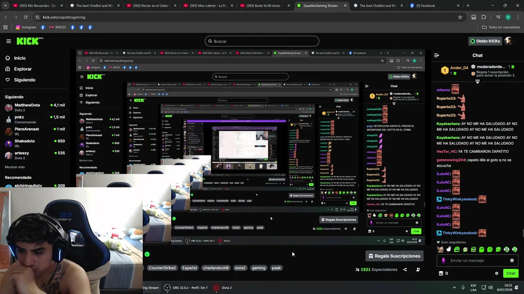
Task: Click the green Chat send button
Action: click(510, 273)
